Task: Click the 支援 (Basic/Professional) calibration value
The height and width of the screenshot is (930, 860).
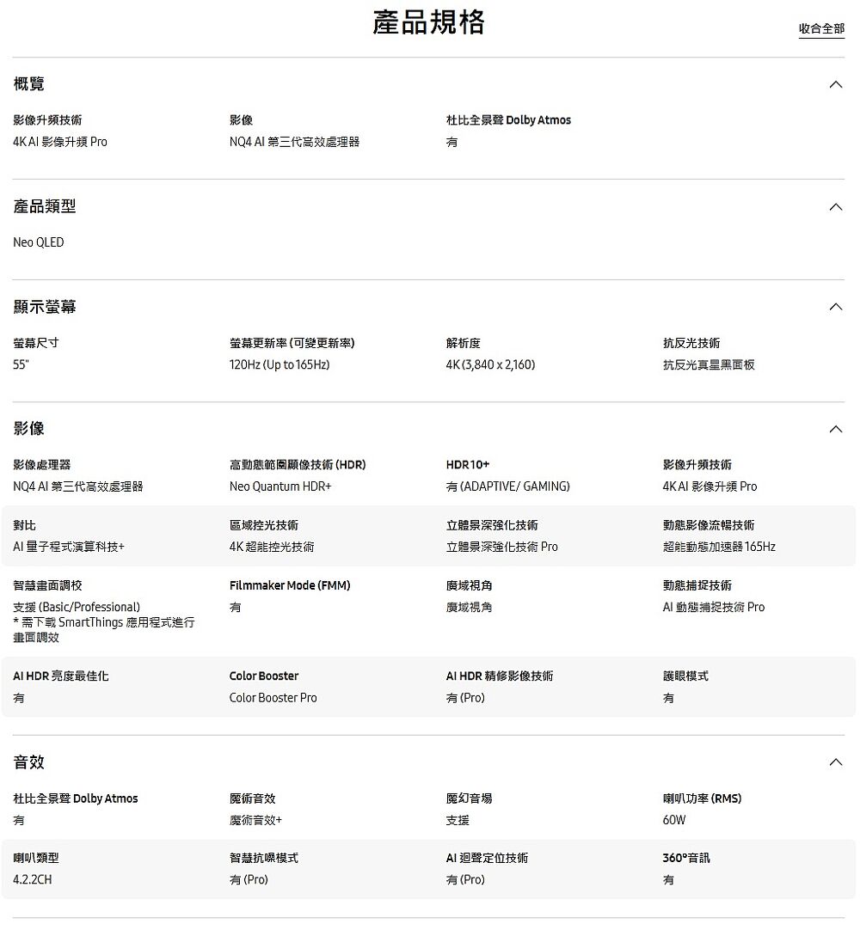Action: pos(77,608)
